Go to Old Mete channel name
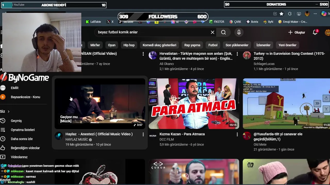 tap(260, 144)
